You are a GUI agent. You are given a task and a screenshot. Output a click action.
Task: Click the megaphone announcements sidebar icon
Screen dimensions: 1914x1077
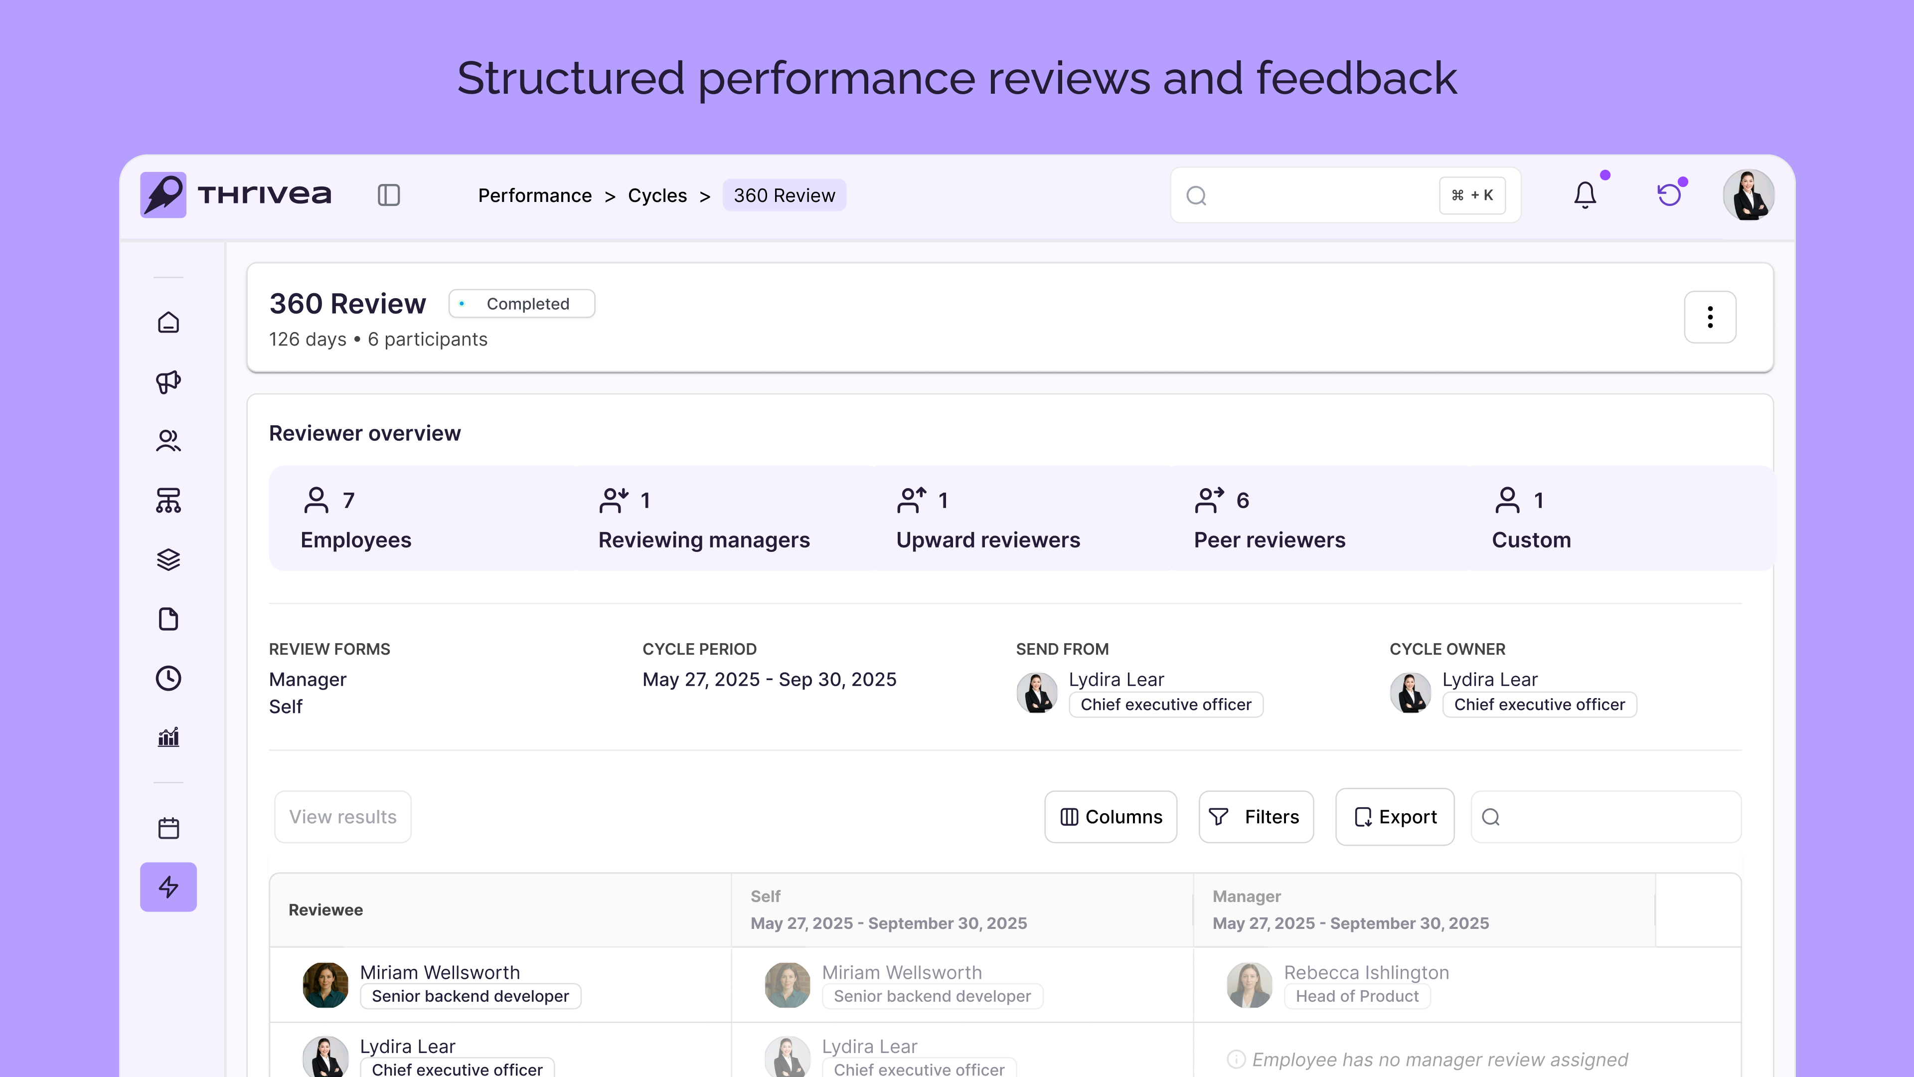[168, 381]
